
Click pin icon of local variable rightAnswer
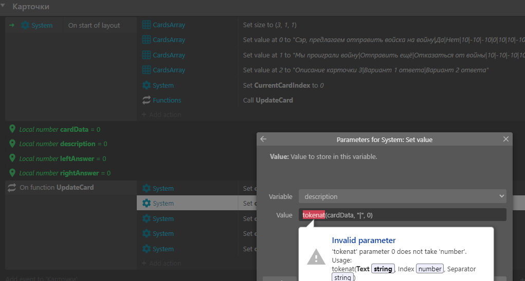(12, 173)
